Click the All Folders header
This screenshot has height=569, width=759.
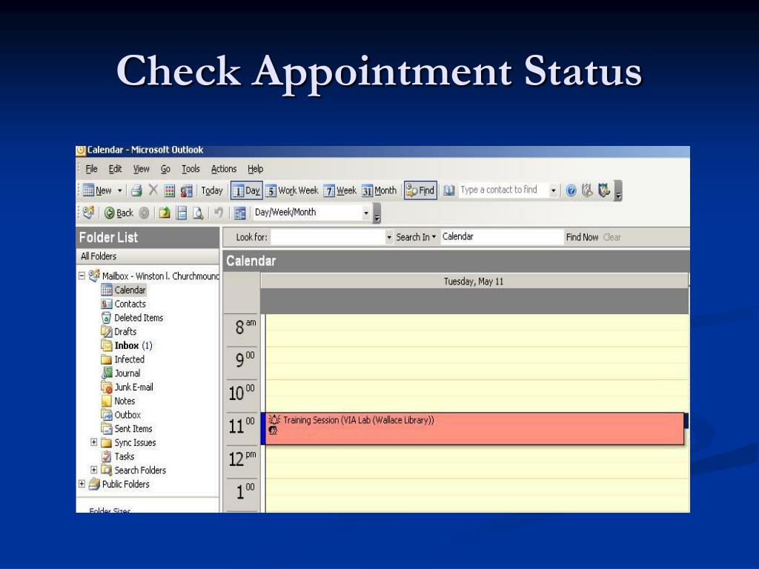pos(148,256)
